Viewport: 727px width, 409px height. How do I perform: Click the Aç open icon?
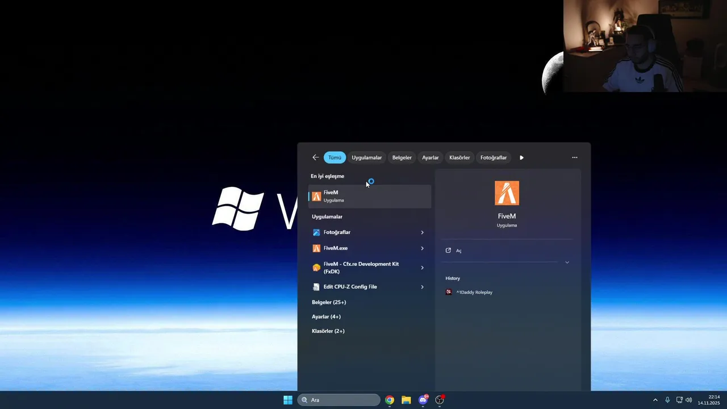(448, 251)
